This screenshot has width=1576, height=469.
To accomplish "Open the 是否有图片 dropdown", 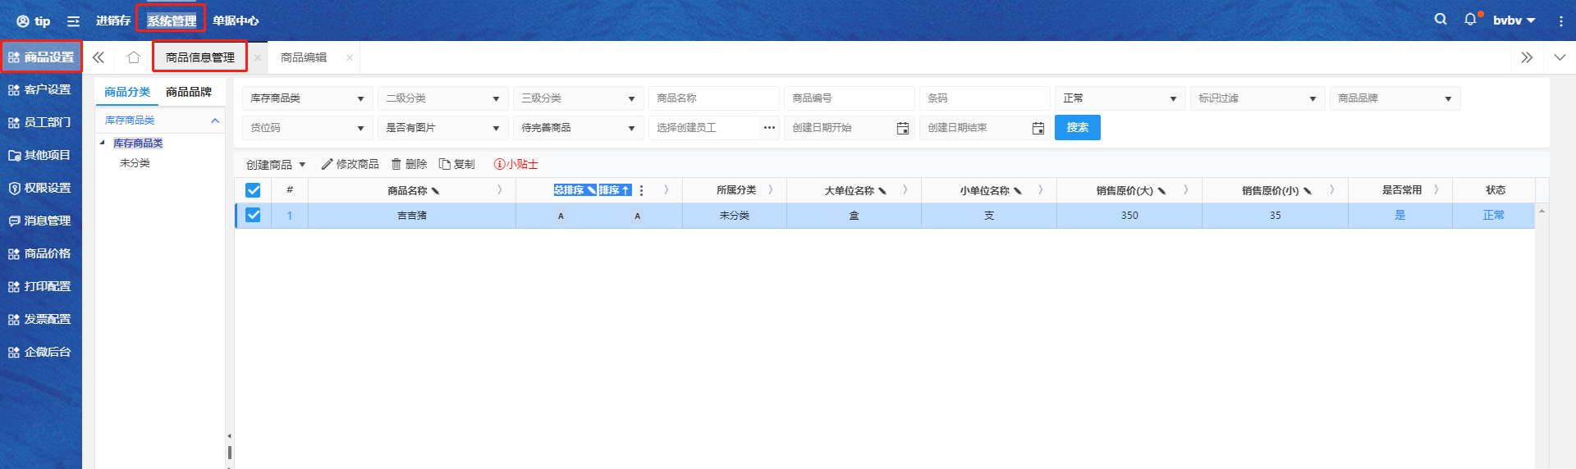I will point(442,128).
